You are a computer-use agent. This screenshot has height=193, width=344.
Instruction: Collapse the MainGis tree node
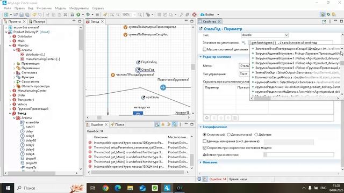pos(10,46)
